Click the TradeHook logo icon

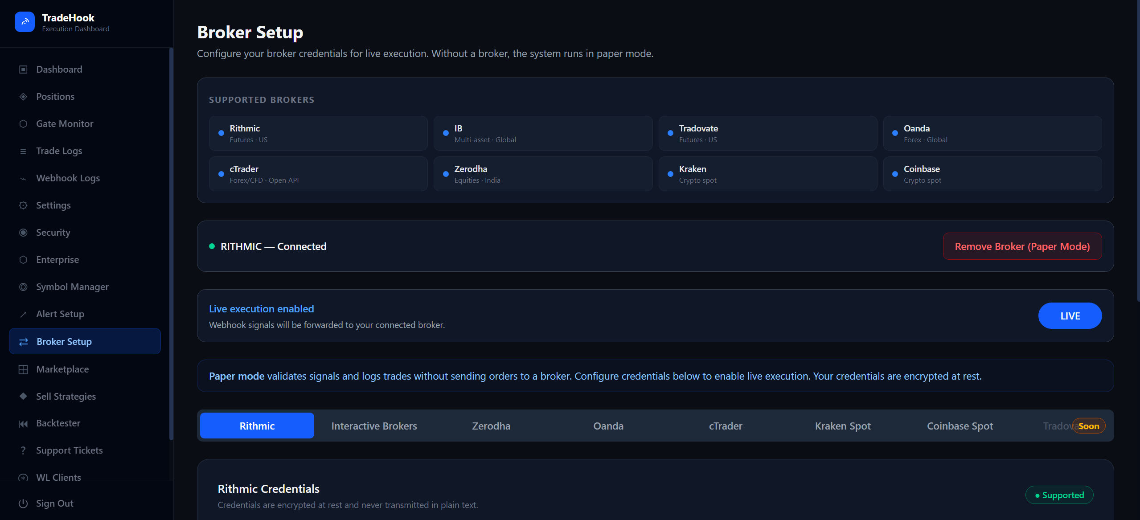(x=25, y=22)
